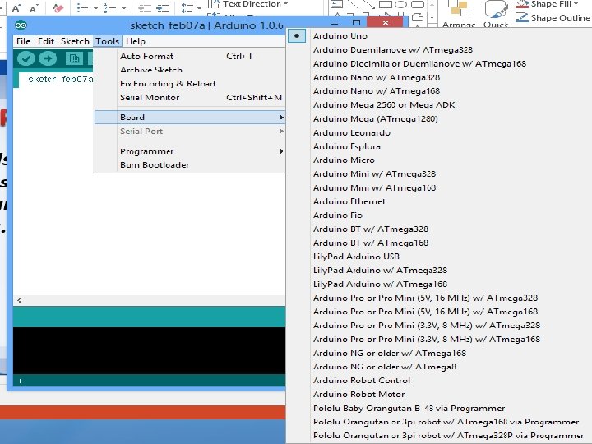Open Text Direction dropdown in PowerPoint
Image resolution: width=592 pixels, height=444 pixels.
click(285, 4)
